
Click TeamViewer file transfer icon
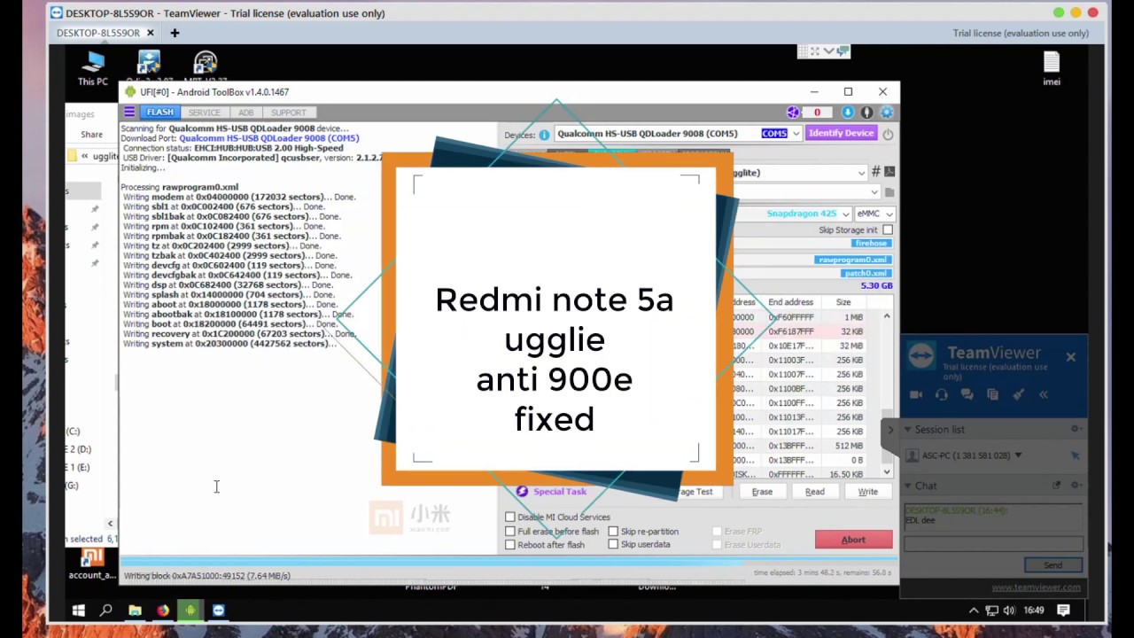(993, 394)
